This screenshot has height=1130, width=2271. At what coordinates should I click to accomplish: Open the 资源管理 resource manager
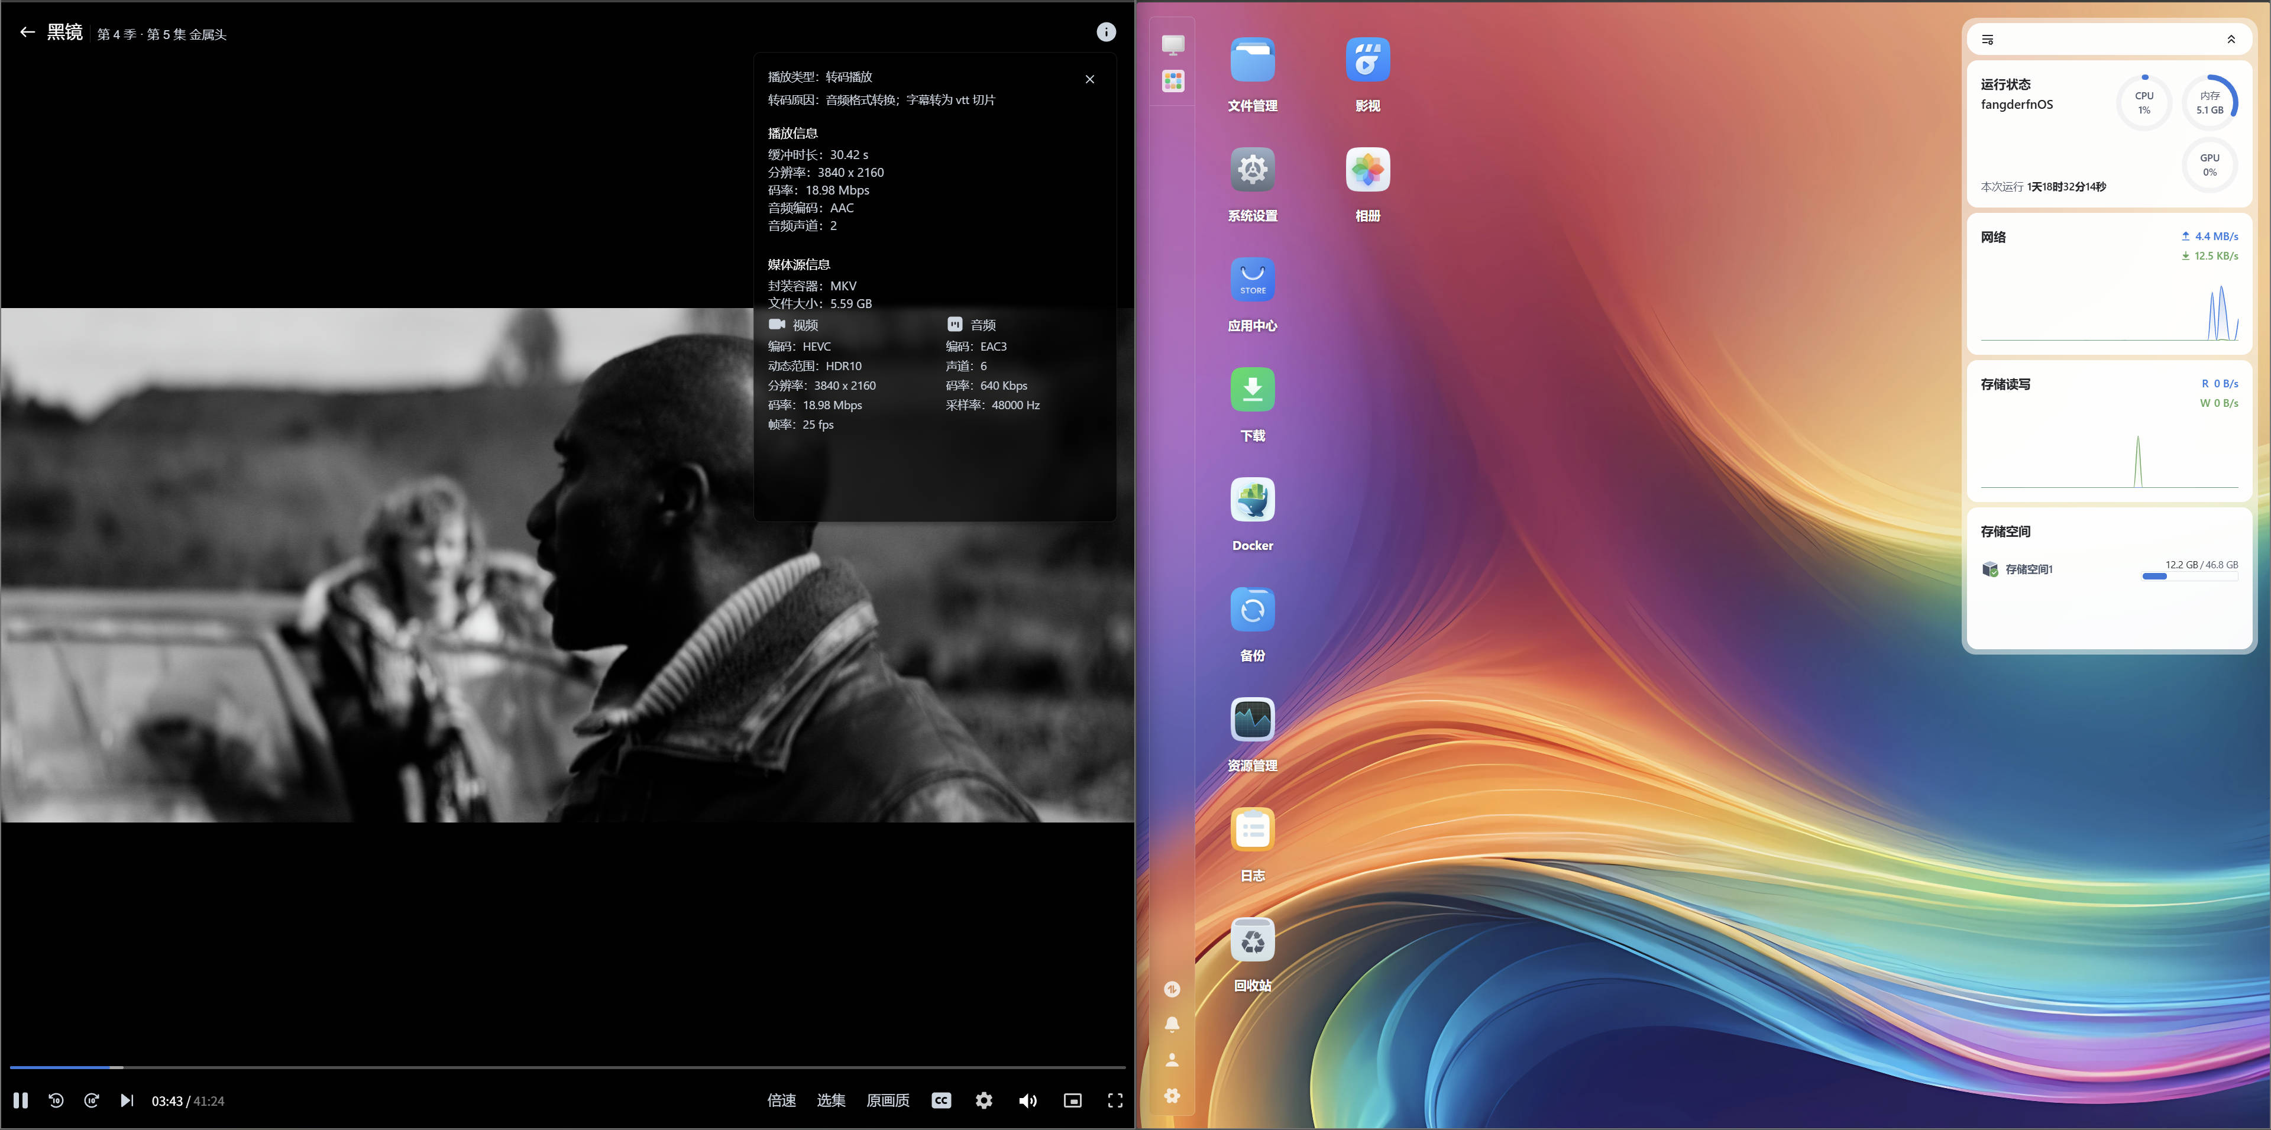(x=1252, y=719)
